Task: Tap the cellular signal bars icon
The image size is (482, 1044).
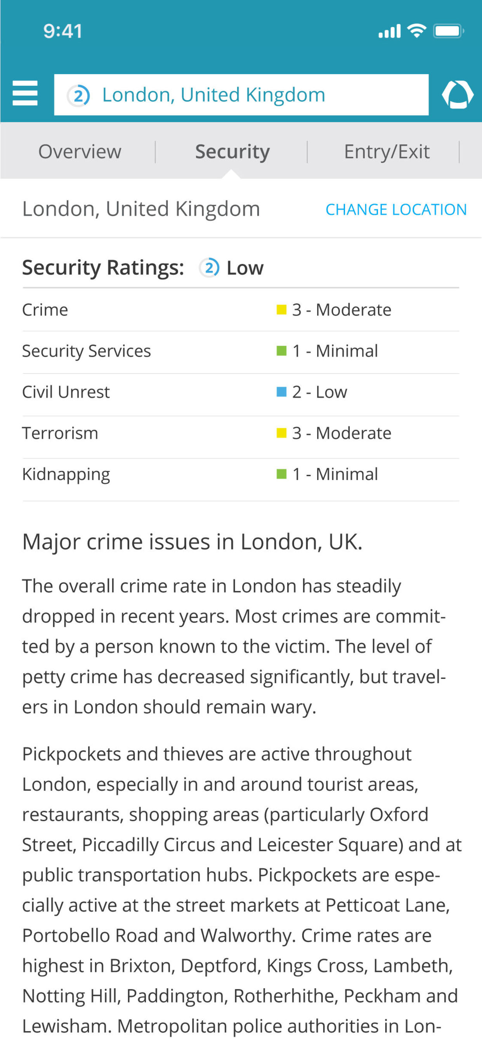Action: 389,31
